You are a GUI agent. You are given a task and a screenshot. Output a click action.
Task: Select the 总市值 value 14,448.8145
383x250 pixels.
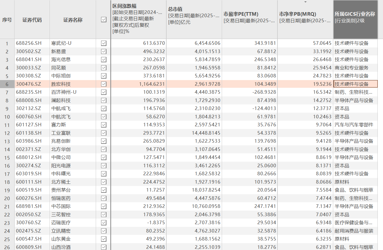pos(206,133)
